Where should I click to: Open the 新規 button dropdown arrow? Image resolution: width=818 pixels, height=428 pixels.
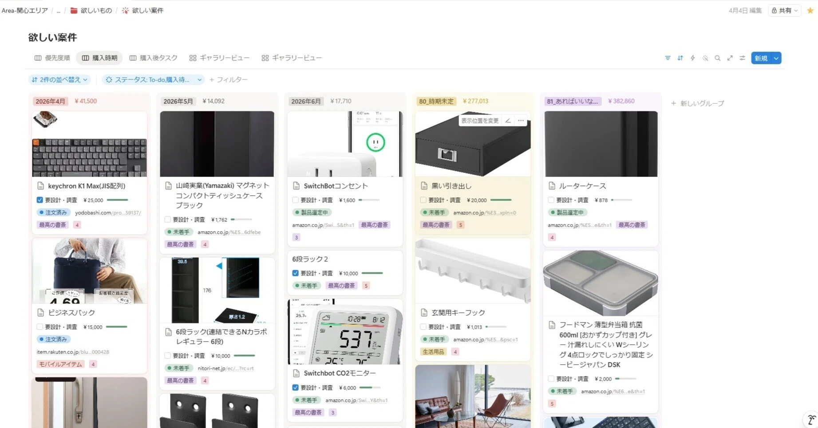(776, 58)
